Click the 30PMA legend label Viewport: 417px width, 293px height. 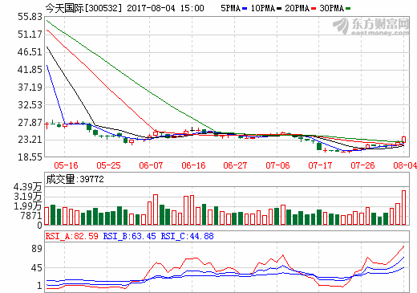pos(332,8)
